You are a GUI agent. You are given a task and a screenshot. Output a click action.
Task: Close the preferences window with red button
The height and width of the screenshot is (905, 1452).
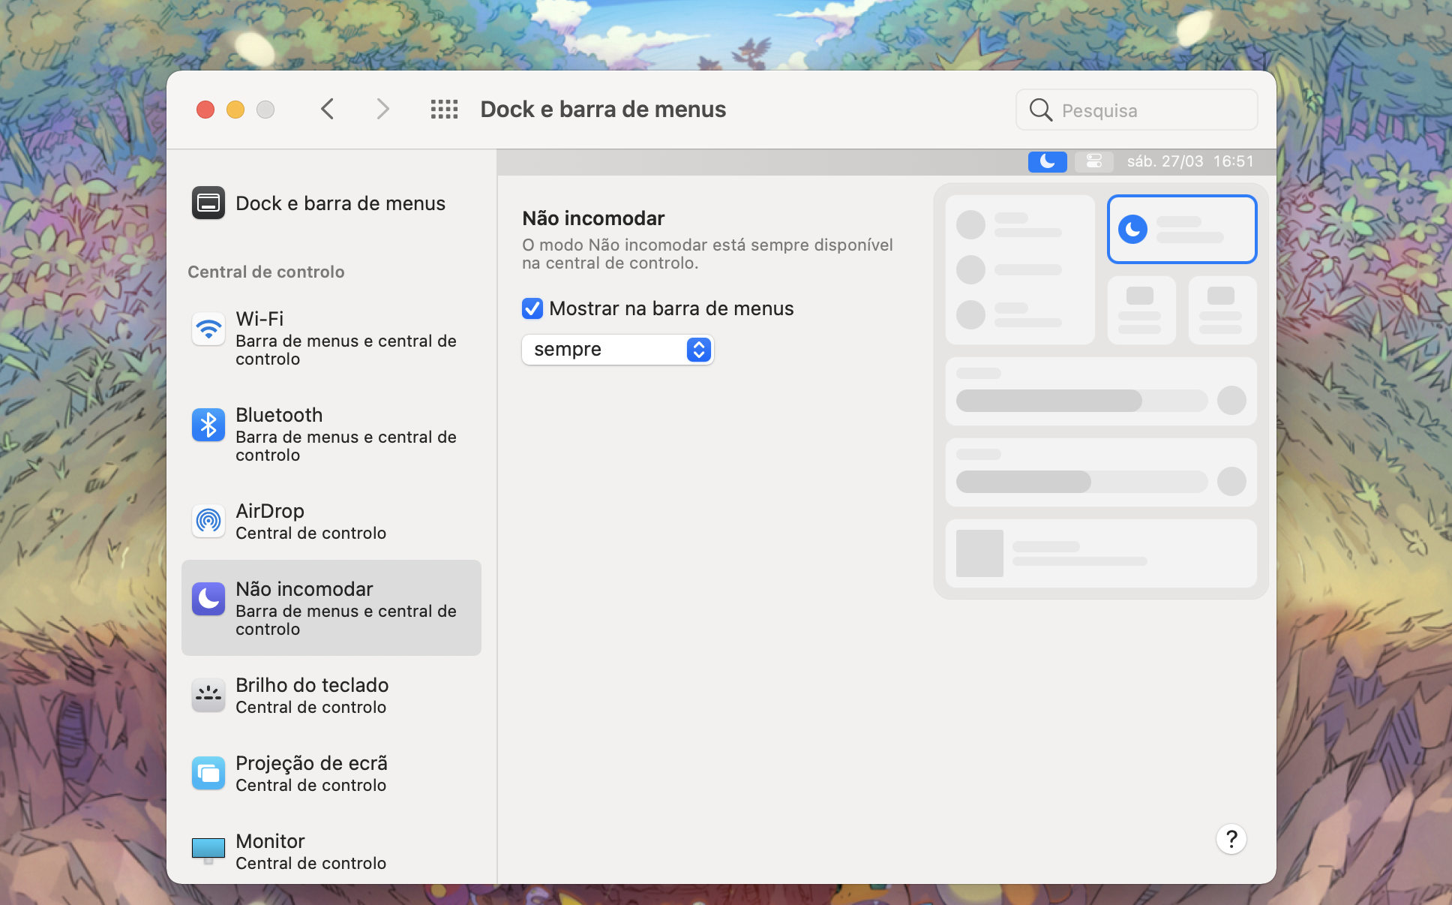pos(205,110)
